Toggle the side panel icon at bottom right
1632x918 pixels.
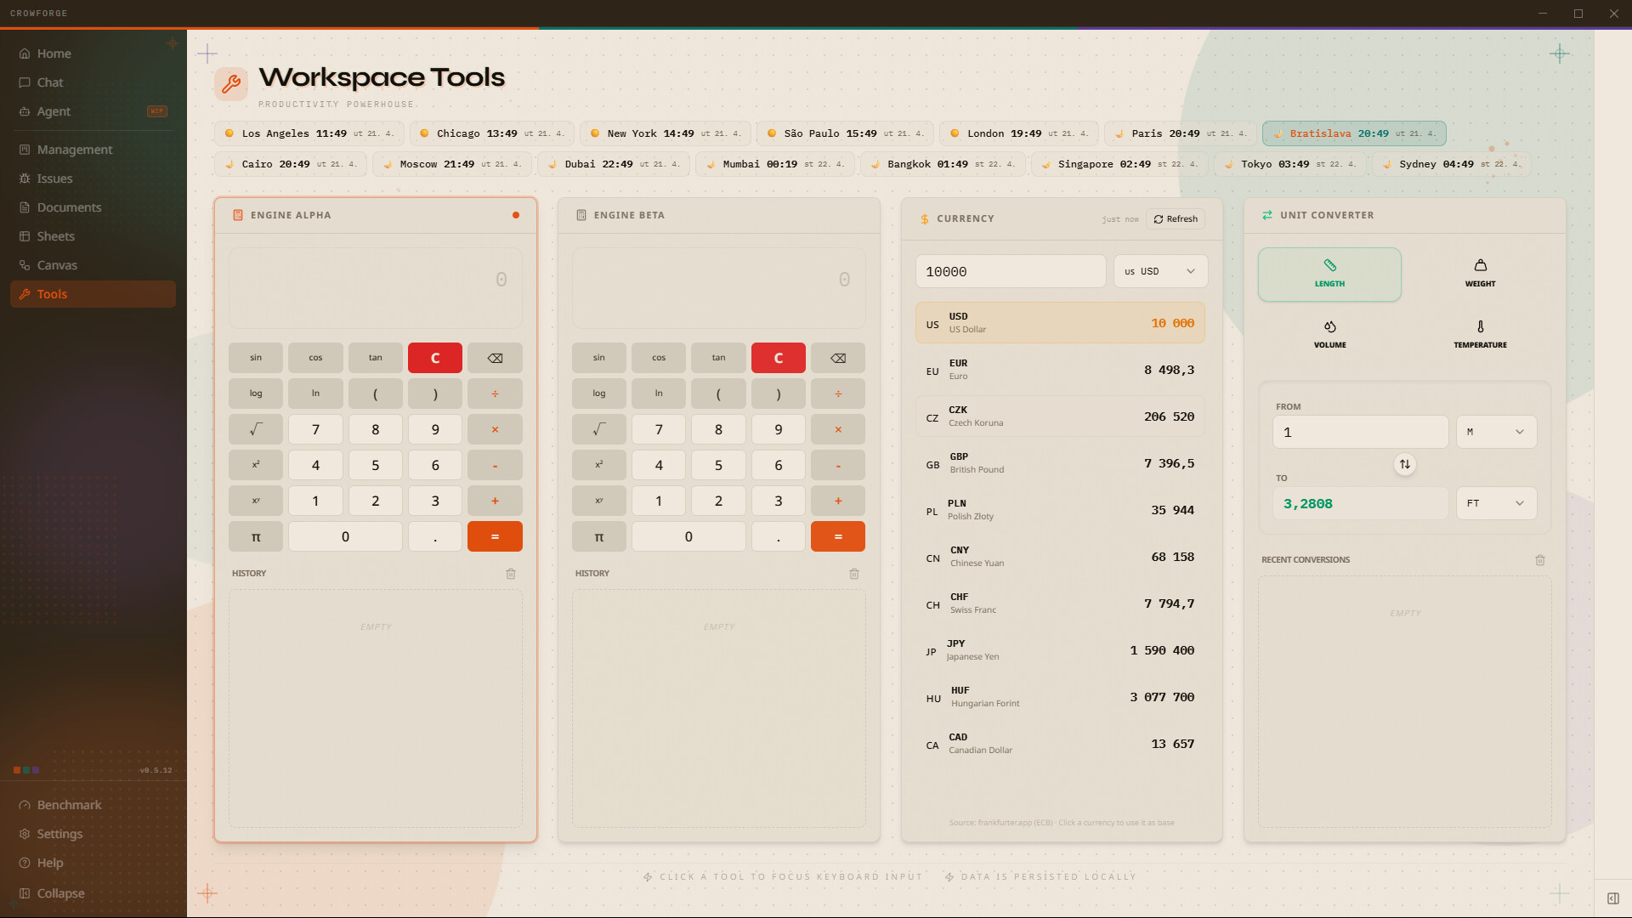pos(1613,898)
